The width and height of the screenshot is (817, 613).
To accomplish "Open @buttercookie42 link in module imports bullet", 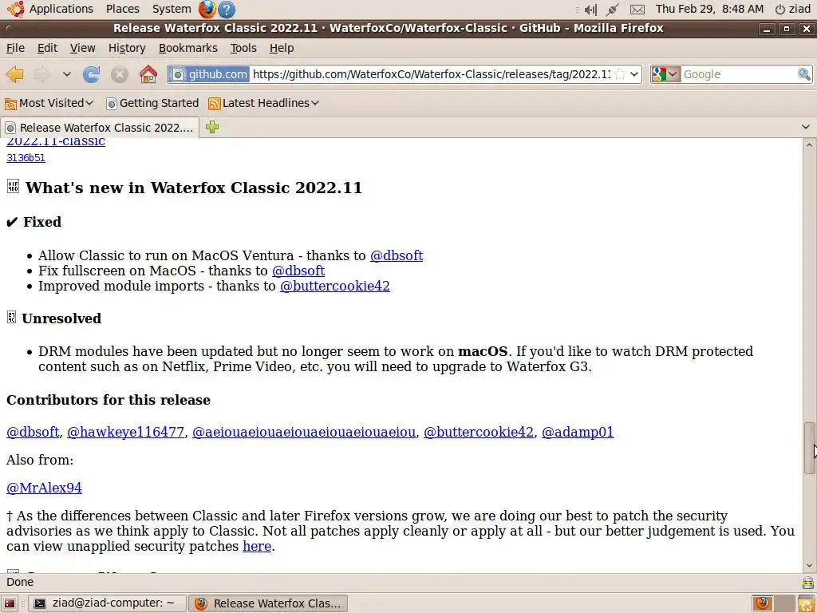I will 335,286.
